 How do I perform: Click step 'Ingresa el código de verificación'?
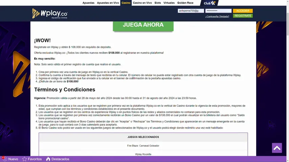110,78
